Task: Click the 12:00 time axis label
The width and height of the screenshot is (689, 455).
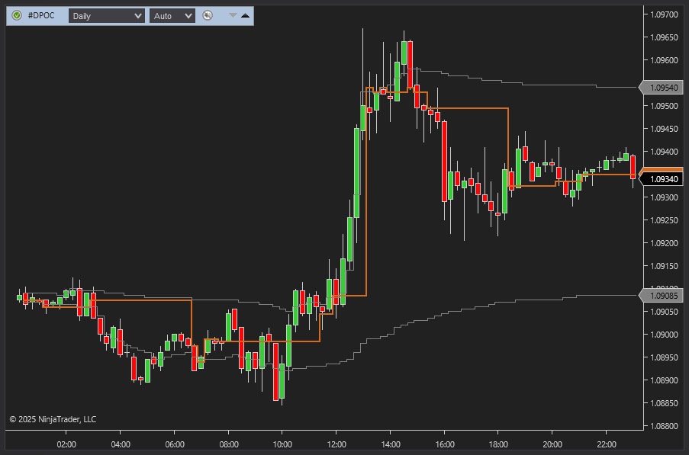Action: point(336,444)
